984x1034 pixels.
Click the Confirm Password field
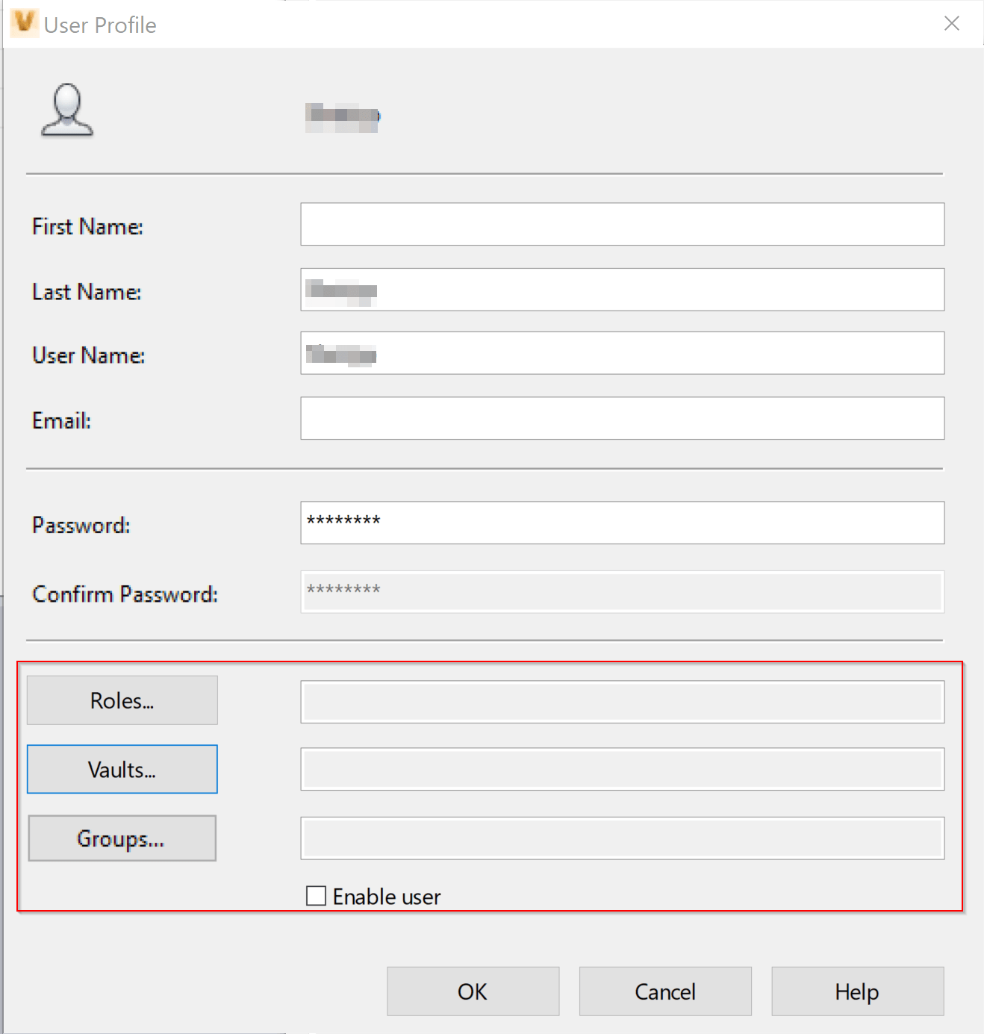click(x=623, y=591)
